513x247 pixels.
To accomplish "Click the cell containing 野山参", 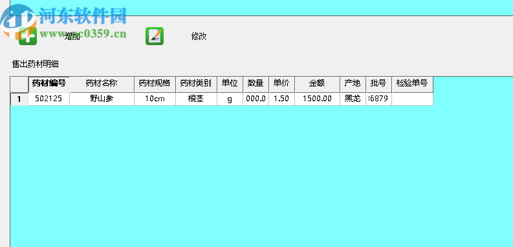I will pyautogui.click(x=102, y=99).
